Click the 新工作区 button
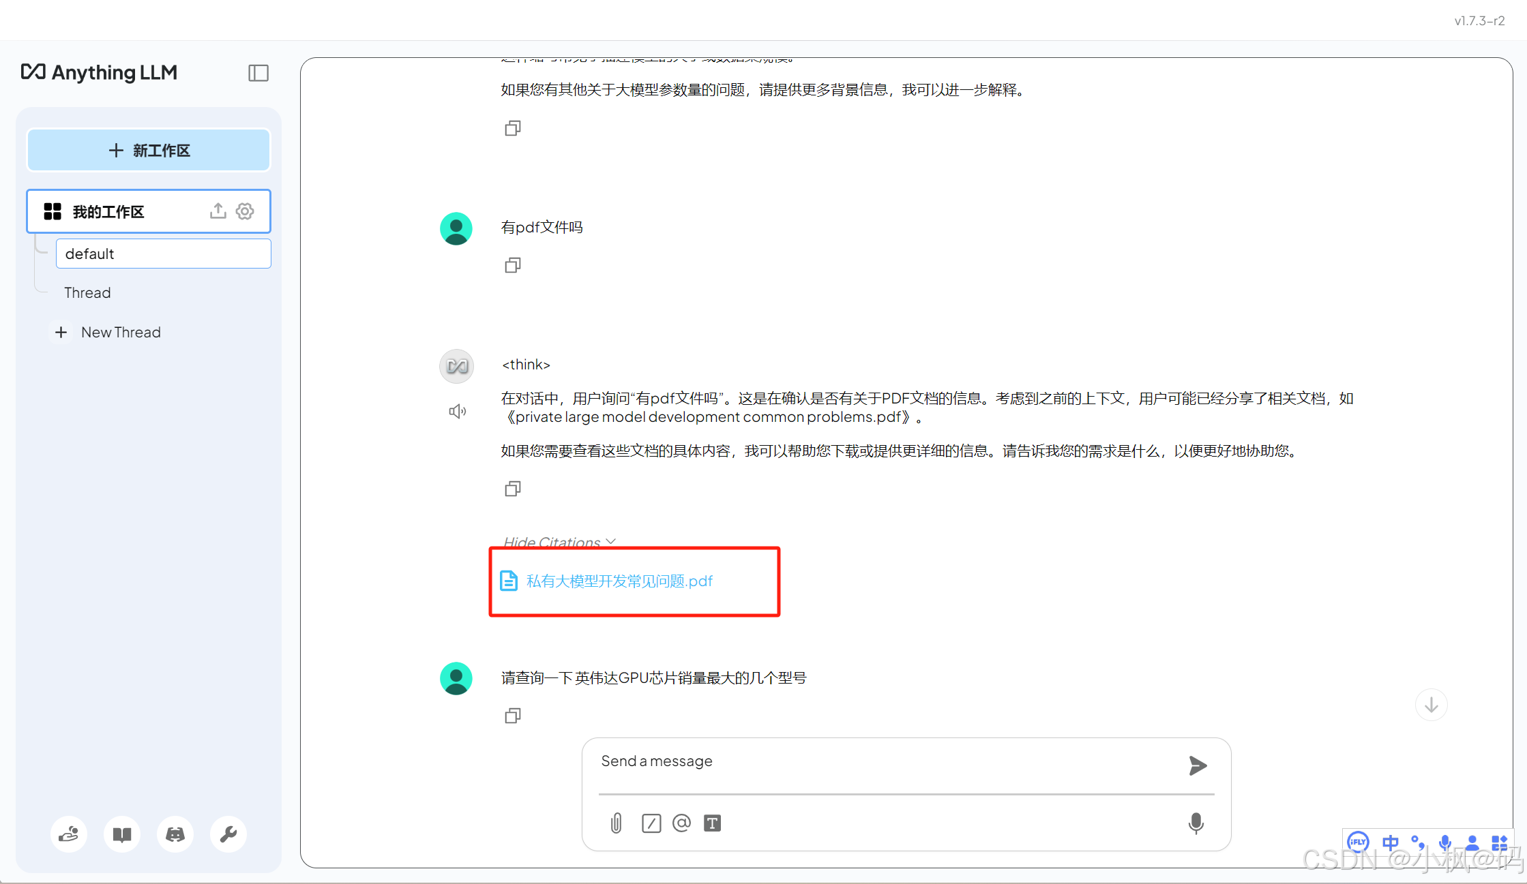 149,151
